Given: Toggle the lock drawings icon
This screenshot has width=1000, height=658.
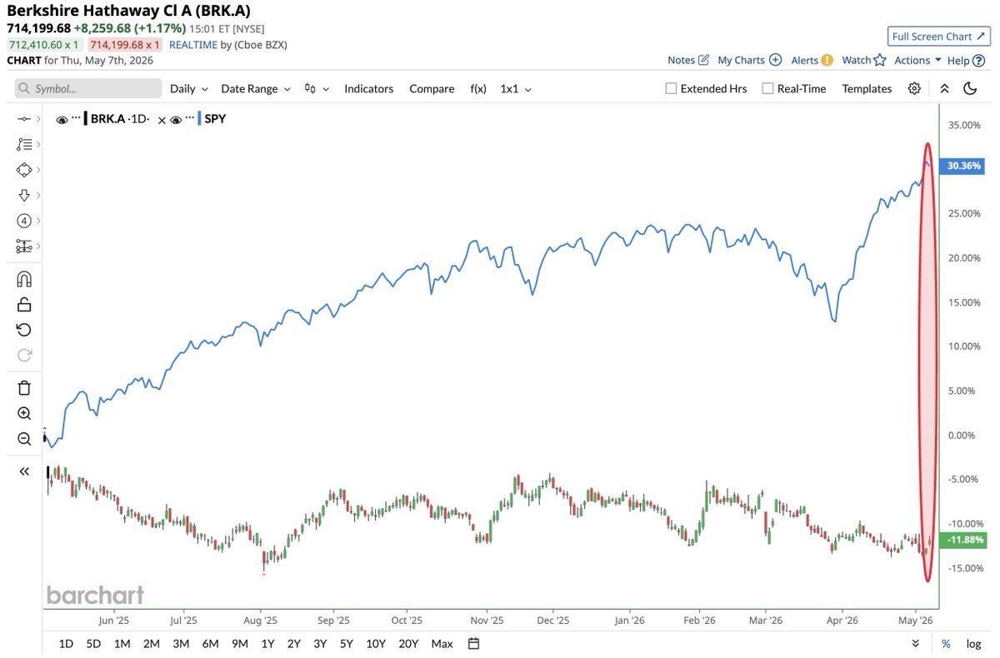Looking at the screenshot, I should [x=24, y=305].
